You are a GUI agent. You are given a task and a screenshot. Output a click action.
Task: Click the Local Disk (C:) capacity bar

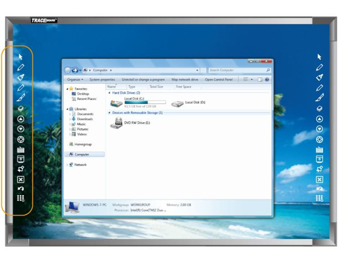137,102
